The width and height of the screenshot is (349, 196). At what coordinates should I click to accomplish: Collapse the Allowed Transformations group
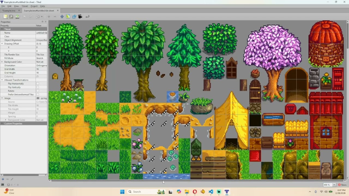point(2,80)
